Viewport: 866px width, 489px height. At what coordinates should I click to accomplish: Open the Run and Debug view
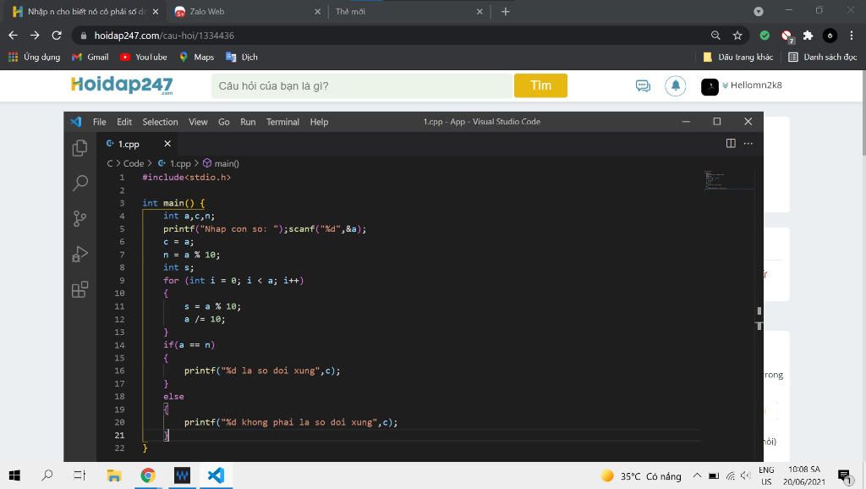[79, 254]
